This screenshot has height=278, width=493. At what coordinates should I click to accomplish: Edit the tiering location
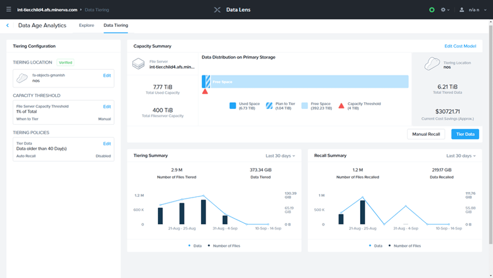click(107, 75)
